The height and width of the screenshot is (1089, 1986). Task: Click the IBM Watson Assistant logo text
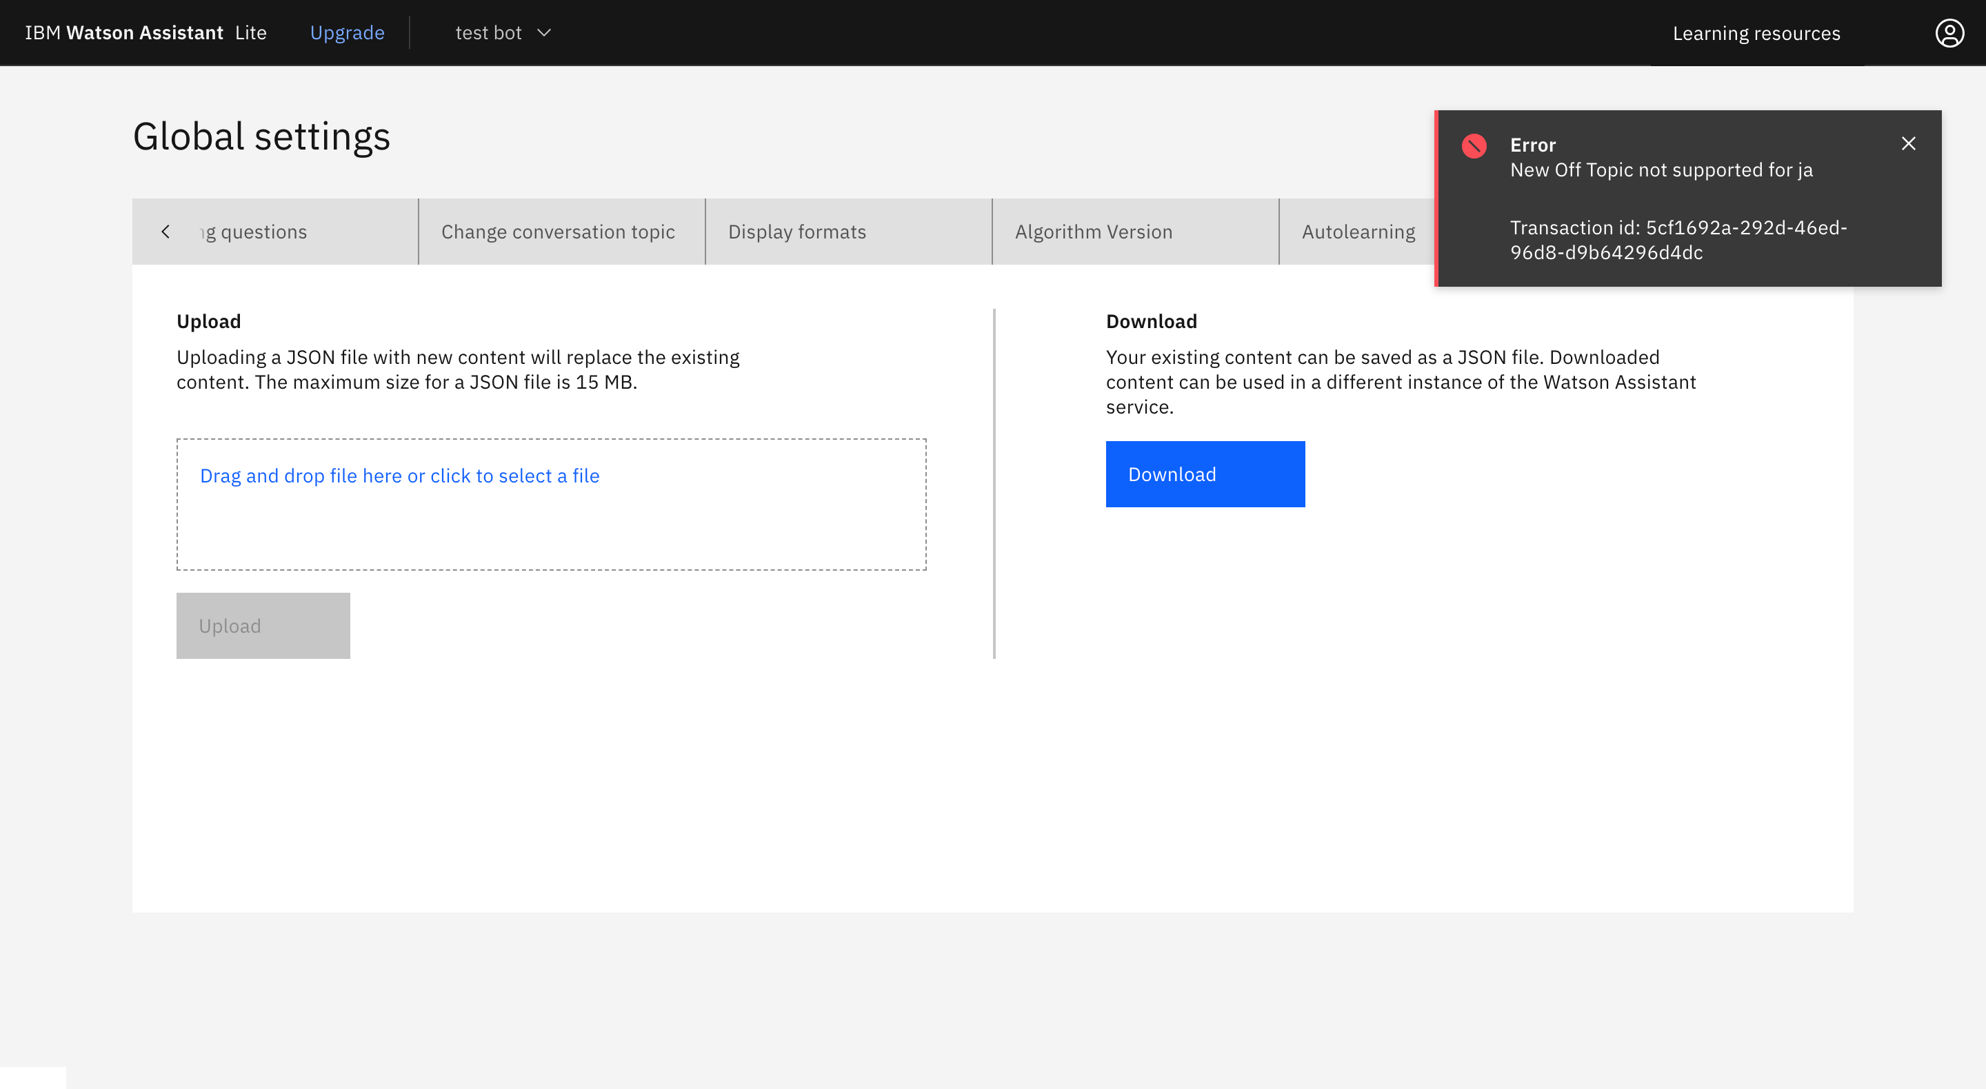click(123, 33)
